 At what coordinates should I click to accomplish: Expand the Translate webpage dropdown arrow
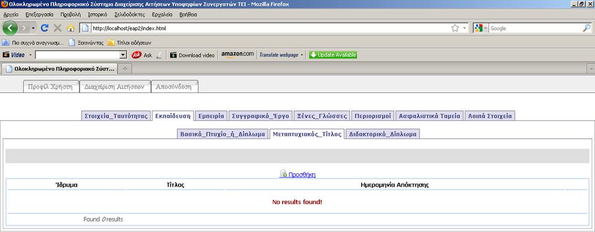(302, 55)
